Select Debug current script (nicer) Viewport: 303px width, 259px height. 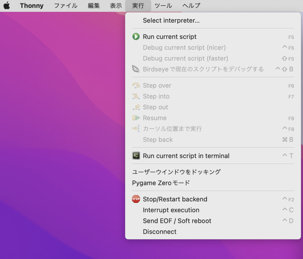(x=213, y=48)
